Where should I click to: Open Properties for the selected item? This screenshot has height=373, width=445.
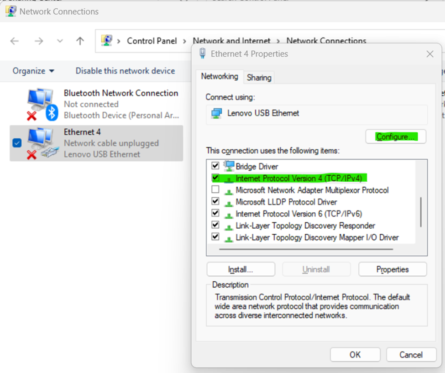pos(393,269)
